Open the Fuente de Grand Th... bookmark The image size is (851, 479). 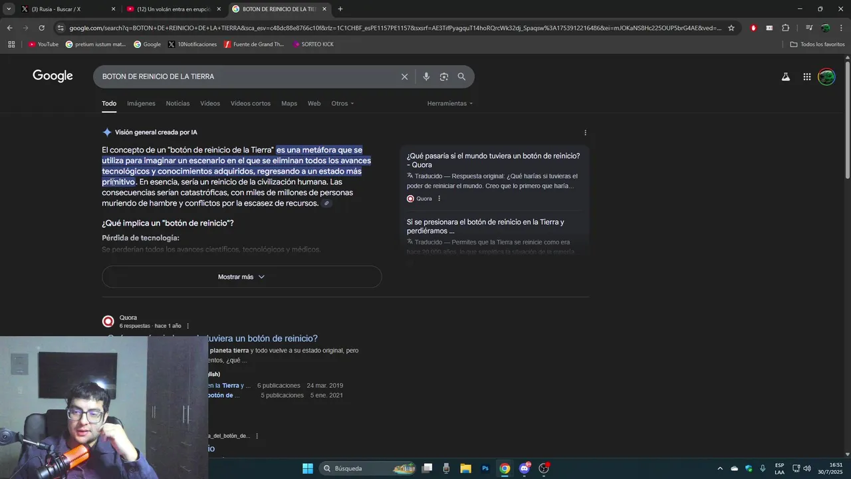point(254,45)
